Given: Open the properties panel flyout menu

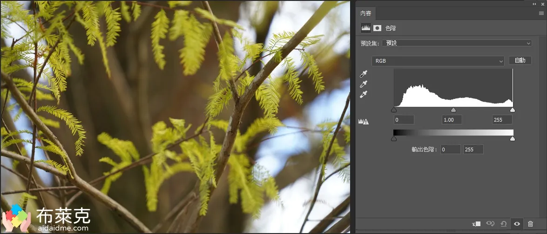Looking at the screenshot, I should point(541,13).
